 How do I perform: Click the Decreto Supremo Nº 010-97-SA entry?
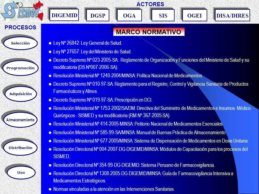click(x=151, y=88)
